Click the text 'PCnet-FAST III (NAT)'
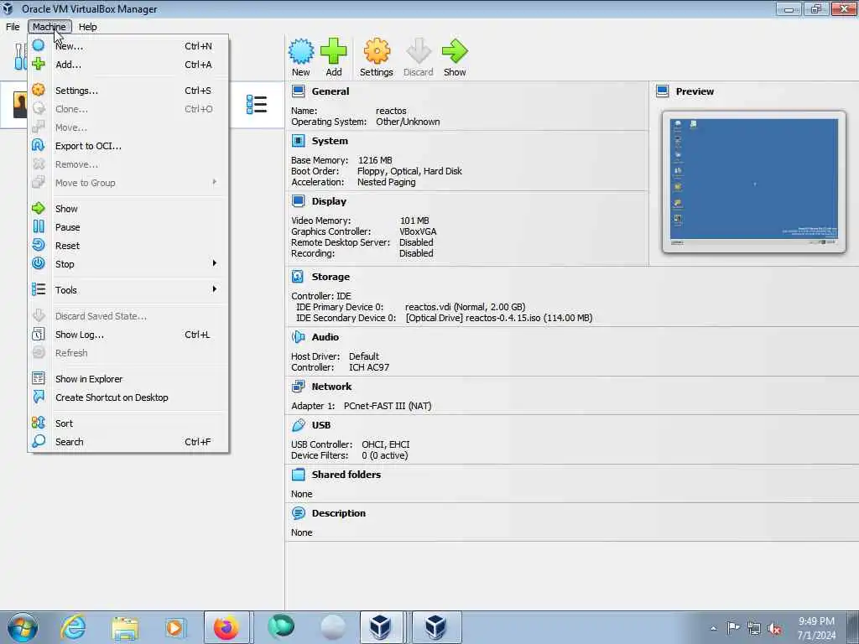859x644 pixels. pyautogui.click(x=388, y=406)
